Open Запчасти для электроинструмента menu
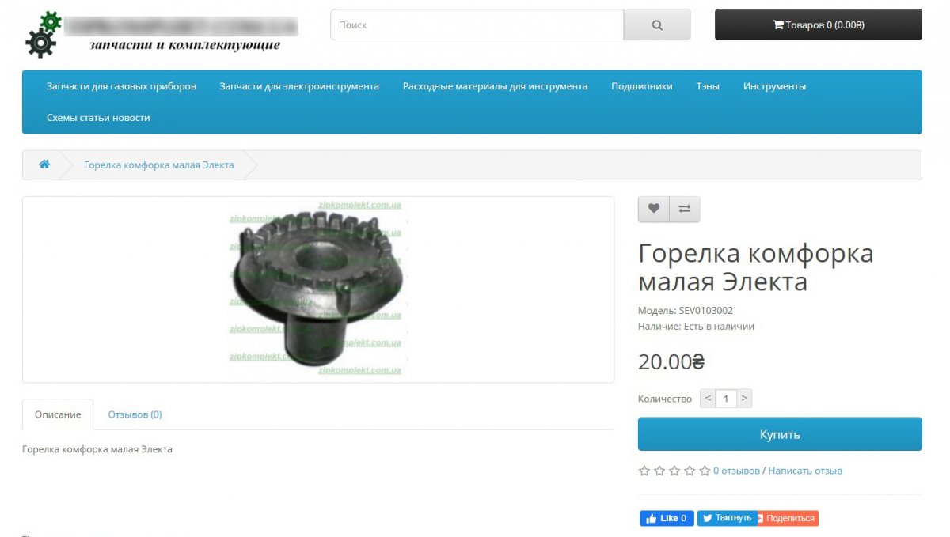The image size is (950, 537). pyautogui.click(x=299, y=86)
